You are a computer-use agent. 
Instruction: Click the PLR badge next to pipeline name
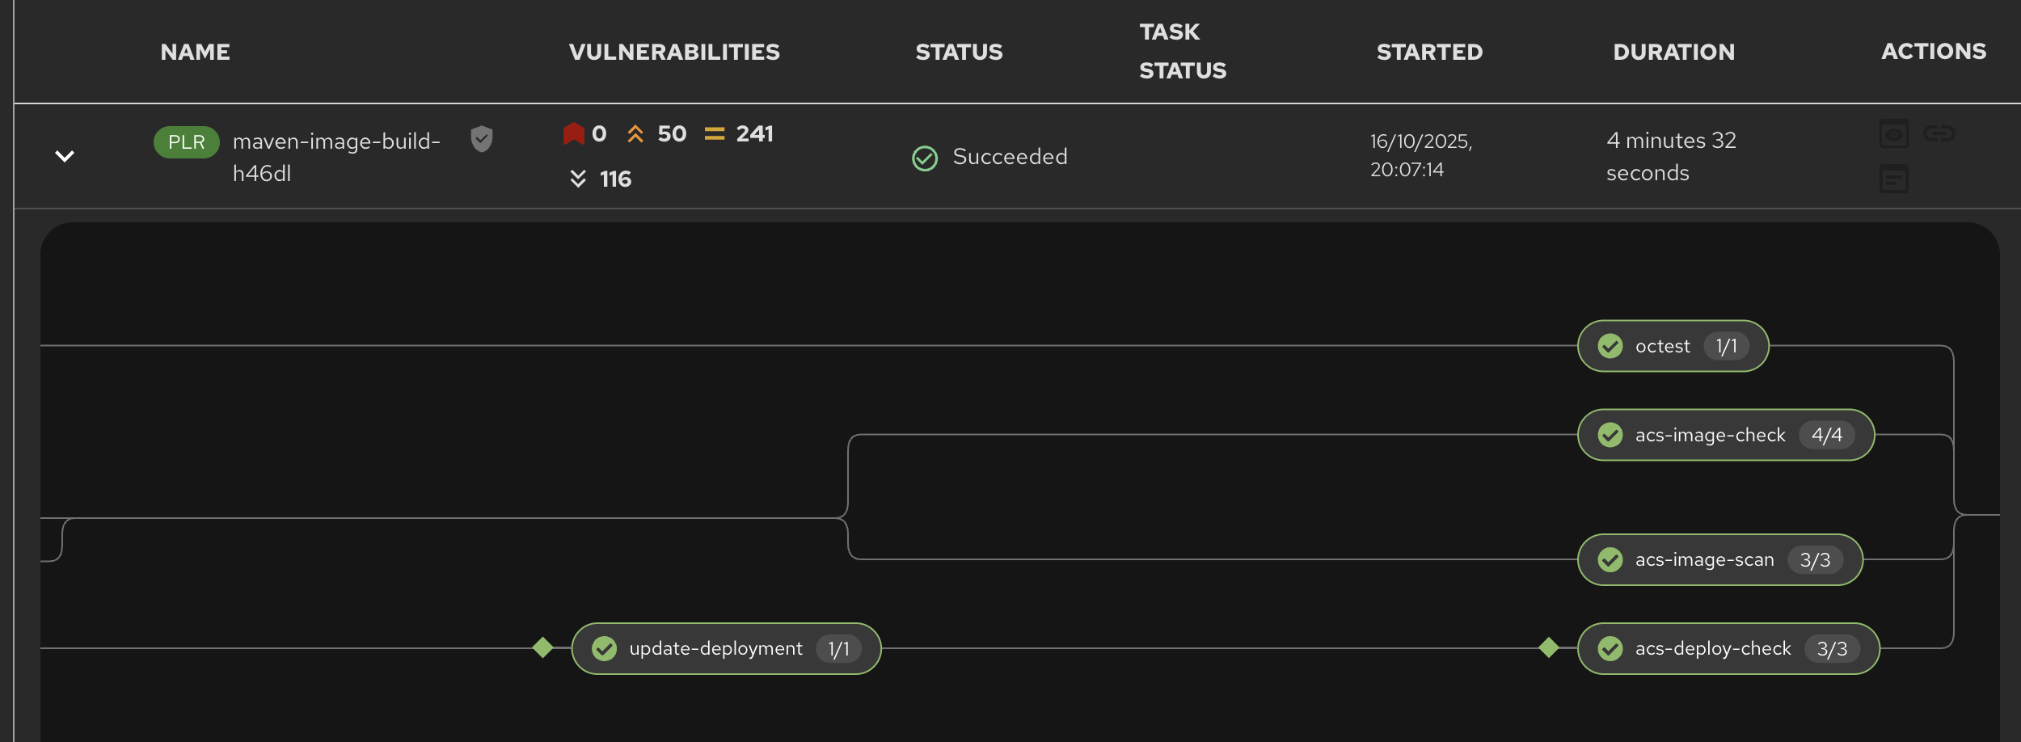pyautogui.click(x=186, y=141)
